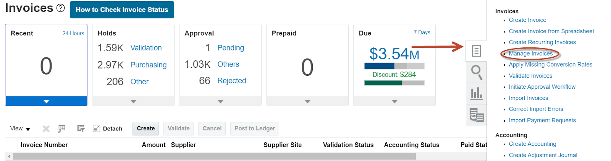Click the Supplier column header
This screenshot has height=161, width=611.
183,145
